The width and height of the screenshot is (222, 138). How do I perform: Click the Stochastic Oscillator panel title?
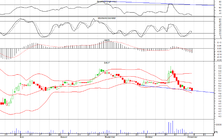[107, 18]
